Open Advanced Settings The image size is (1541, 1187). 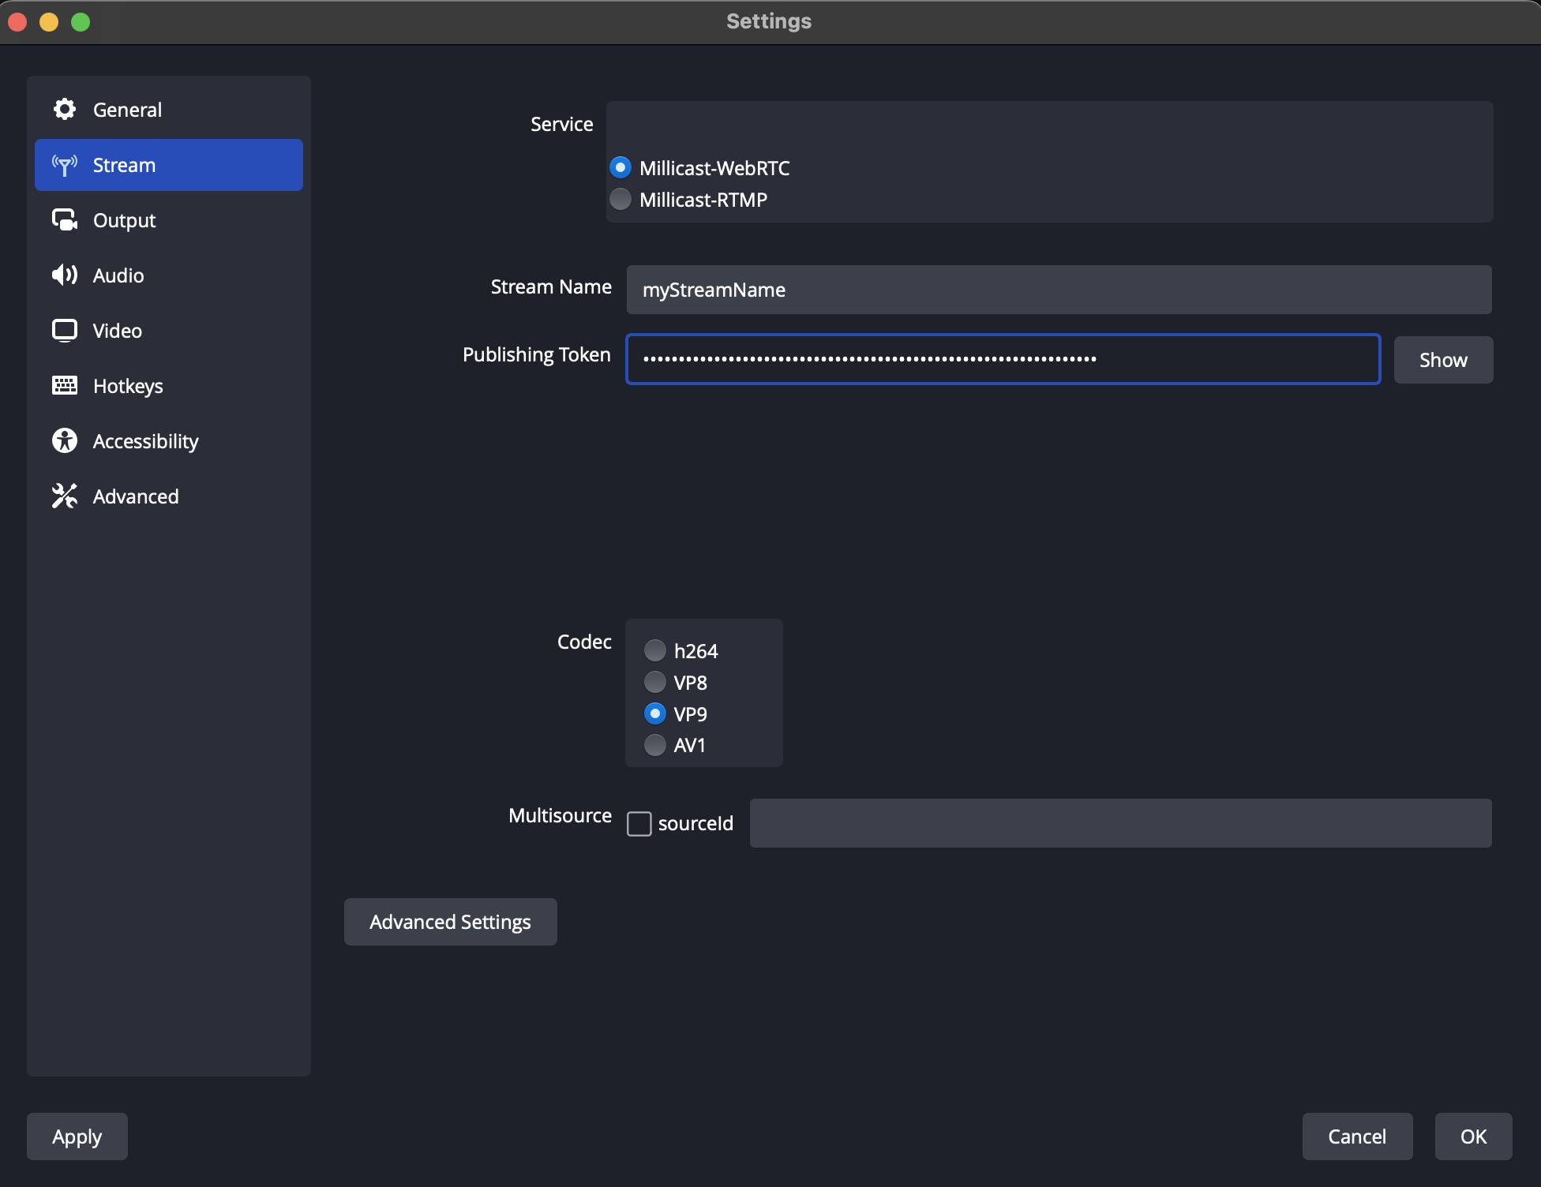(450, 922)
